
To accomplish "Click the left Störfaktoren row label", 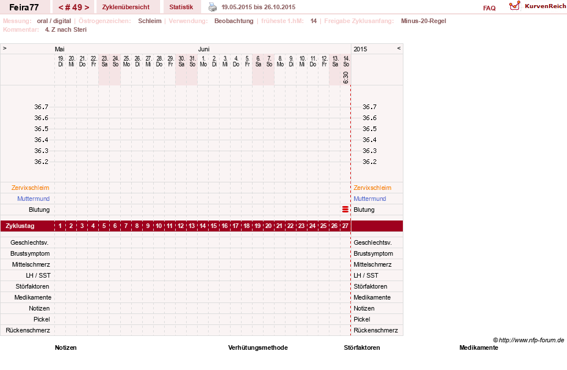I will (x=32, y=286).
